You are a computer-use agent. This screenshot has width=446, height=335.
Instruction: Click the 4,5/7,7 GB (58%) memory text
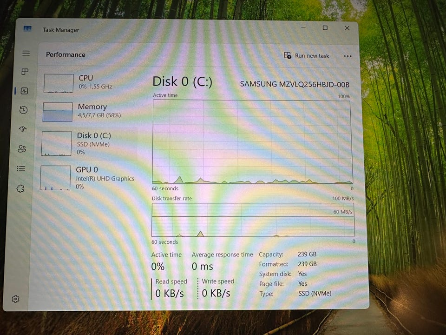[99, 115]
